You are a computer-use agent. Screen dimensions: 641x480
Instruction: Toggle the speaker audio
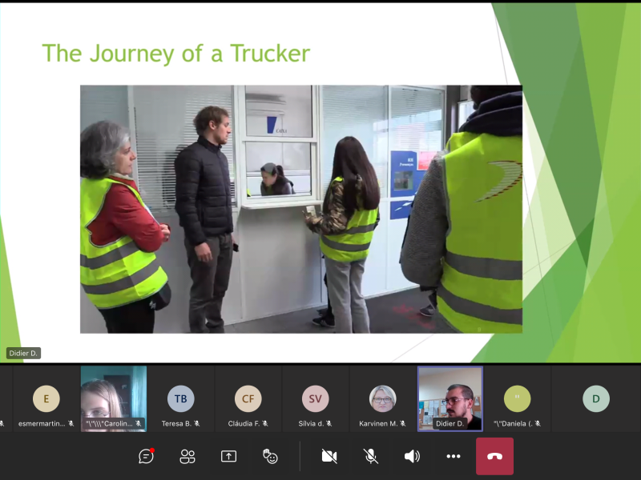pyautogui.click(x=412, y=456)
